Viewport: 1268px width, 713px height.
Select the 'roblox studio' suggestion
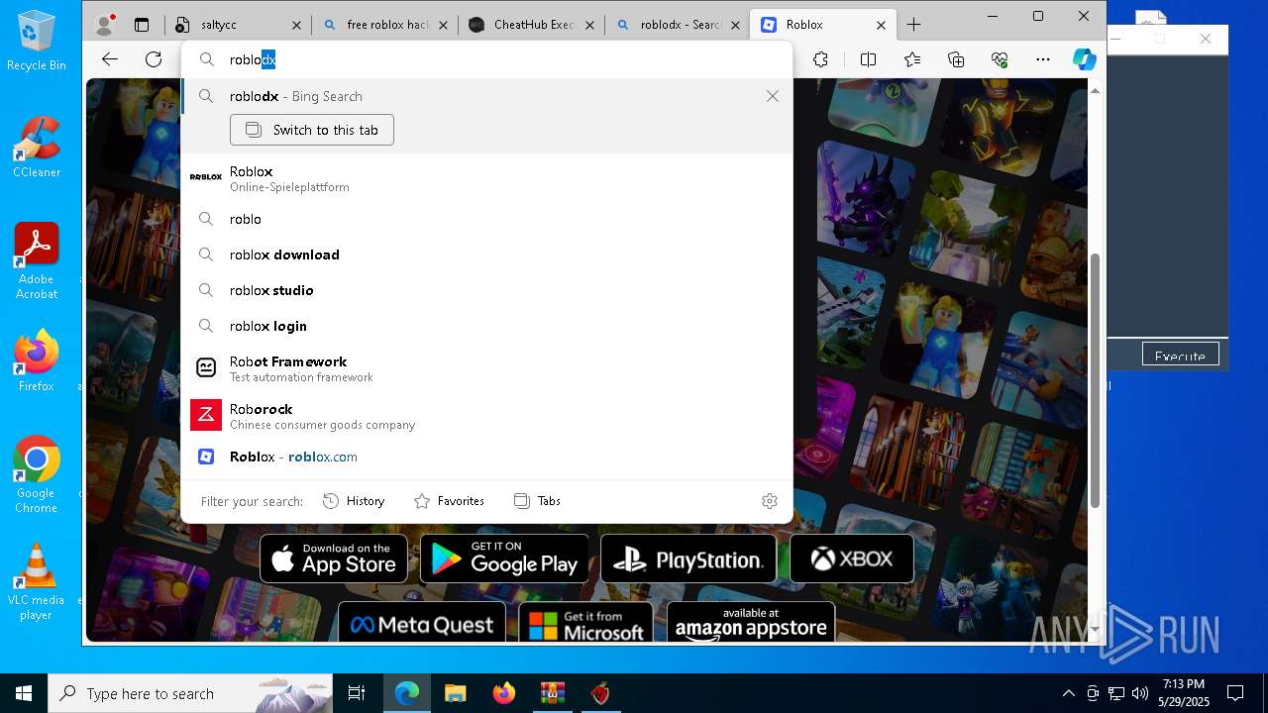[x=486, y=290]
